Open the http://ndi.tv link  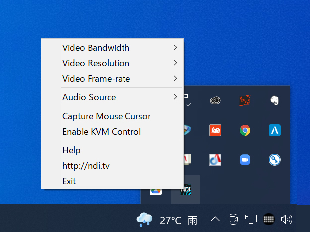(86, 166)
